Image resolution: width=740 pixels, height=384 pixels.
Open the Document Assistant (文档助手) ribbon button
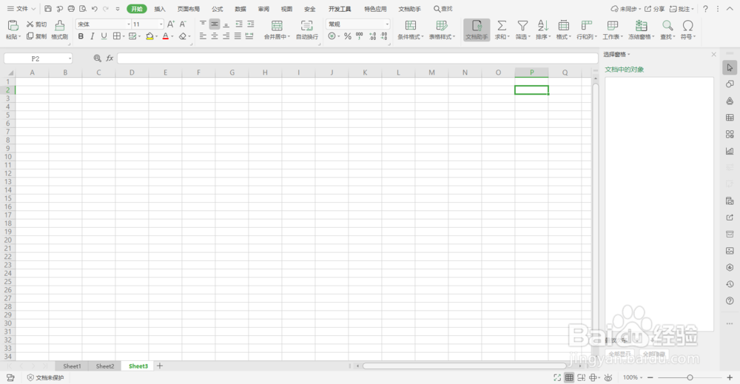[x=477, y=30]
